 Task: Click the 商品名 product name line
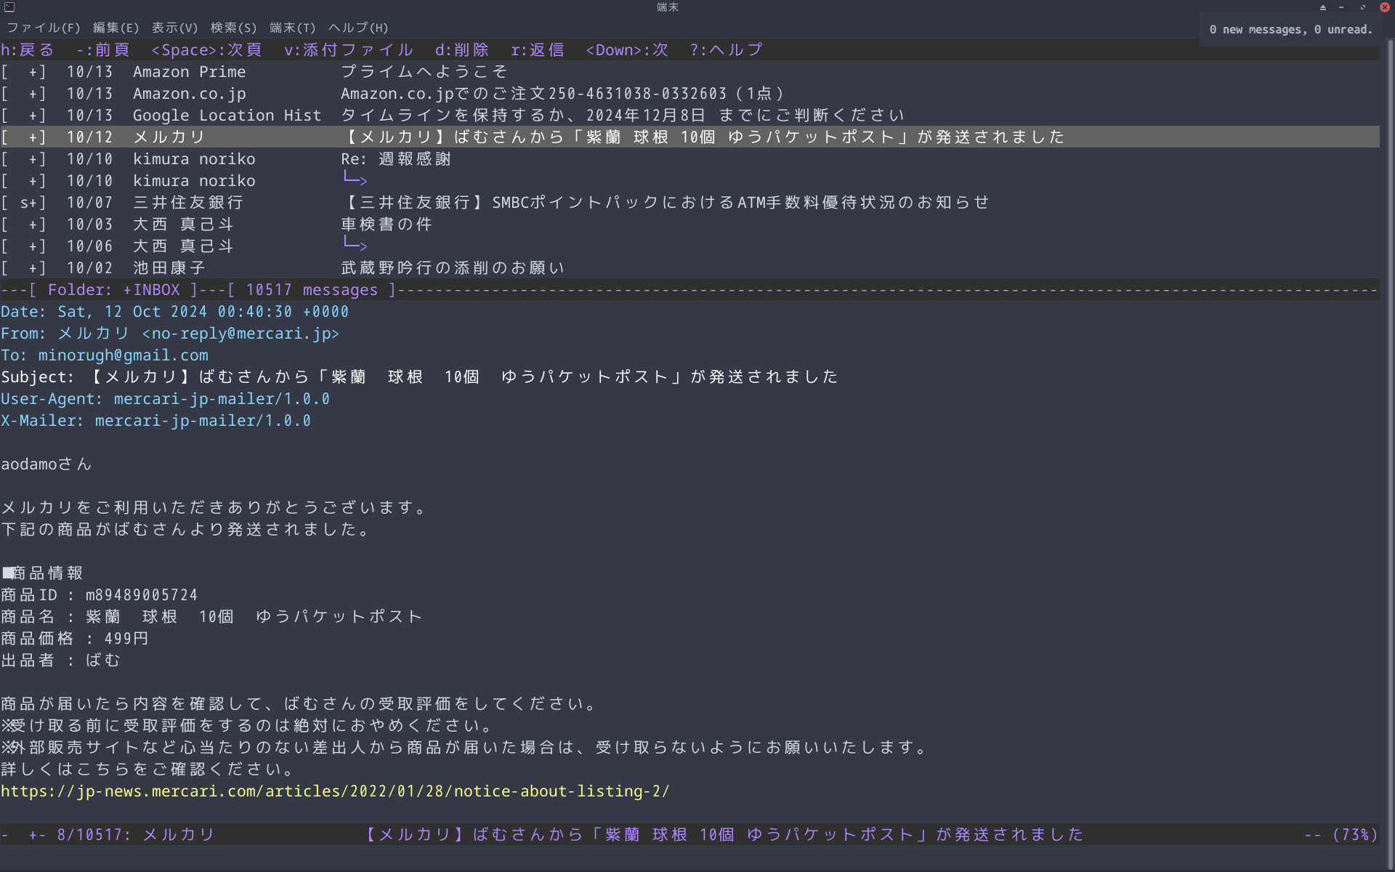point(211,617)
